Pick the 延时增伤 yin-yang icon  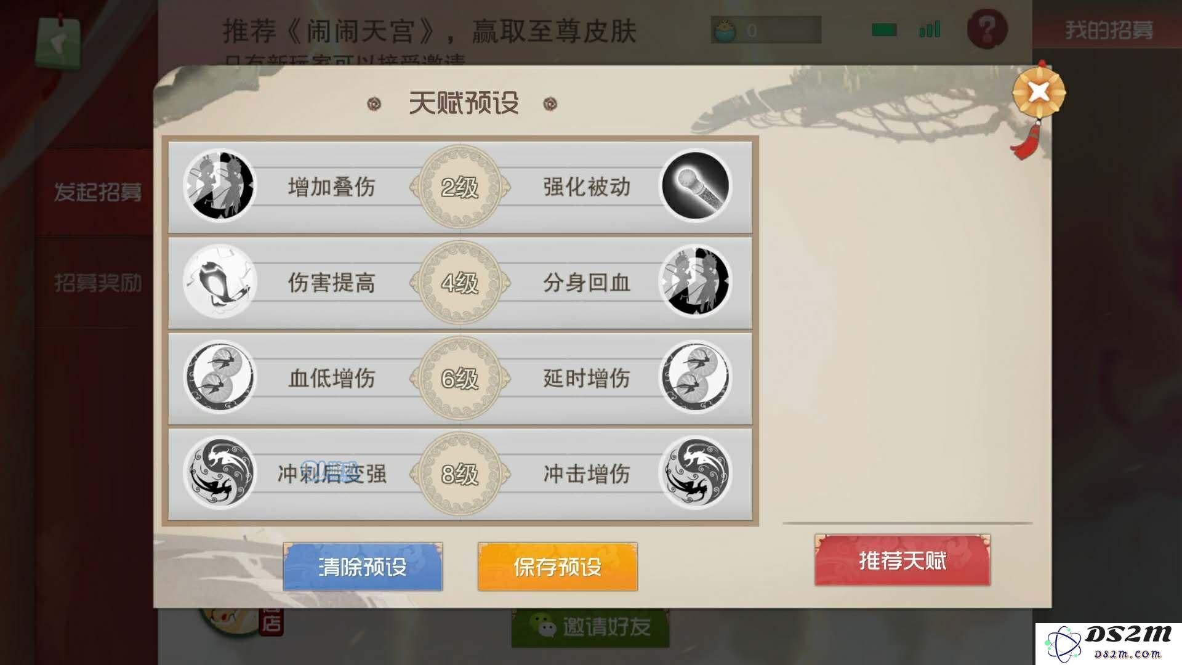pyautogui.click(x=696, y=377)
